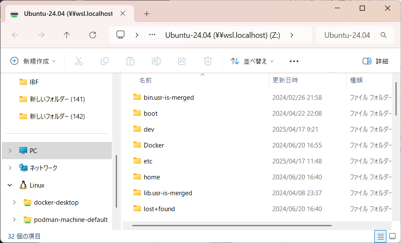
Task: Click the Share icon in toolbar
Action: point(182,61)
